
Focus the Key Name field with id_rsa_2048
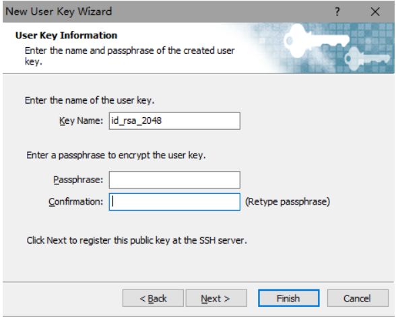point(174,121)
